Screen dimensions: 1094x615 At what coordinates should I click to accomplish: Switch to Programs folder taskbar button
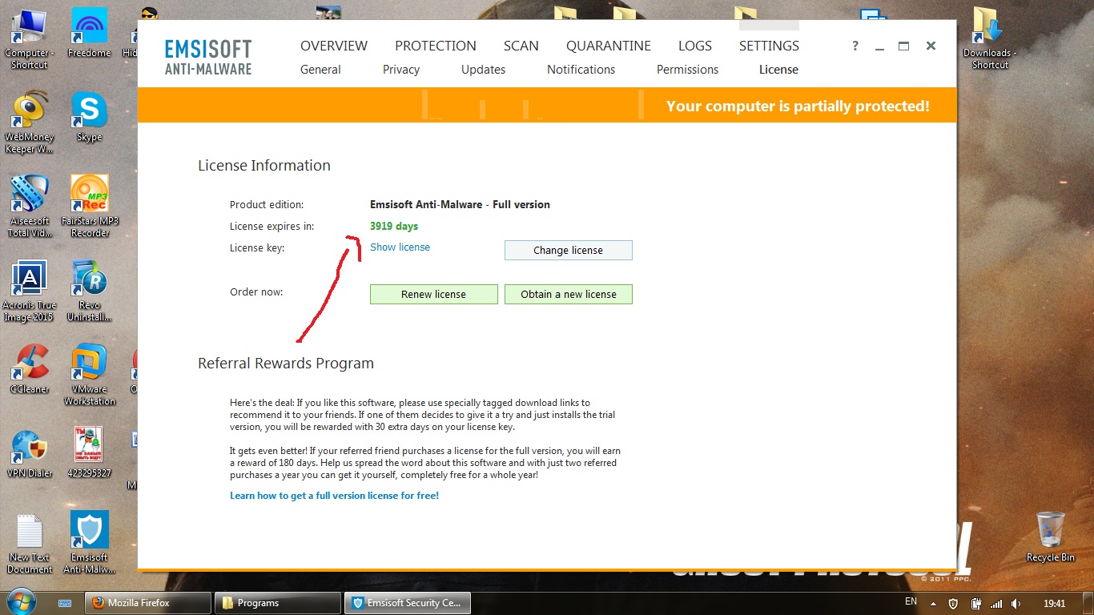point(278,603)
